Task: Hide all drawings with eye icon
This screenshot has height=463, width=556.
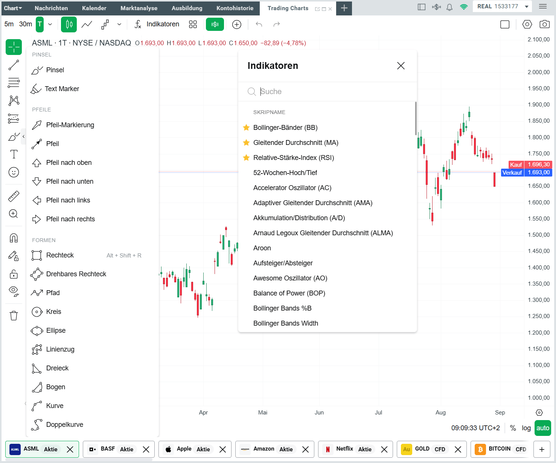Action: [14, 291]
